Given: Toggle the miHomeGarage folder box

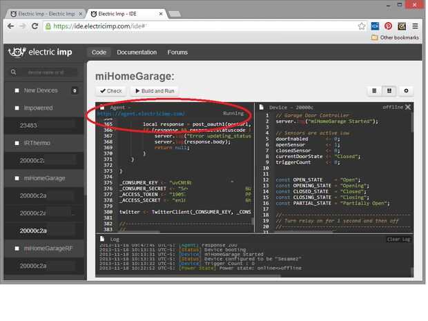Looking at the screenshot, I should pos(17,178).
